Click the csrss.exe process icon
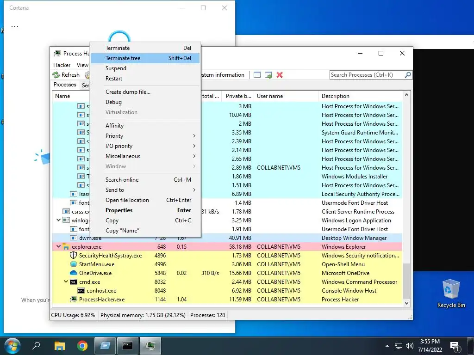This screenshot has height=355, width=474. click(66, 212)
